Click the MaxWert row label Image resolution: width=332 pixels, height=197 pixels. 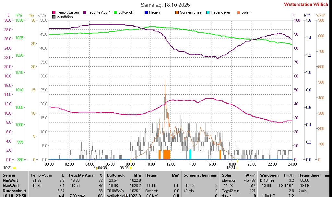point(10,185)
